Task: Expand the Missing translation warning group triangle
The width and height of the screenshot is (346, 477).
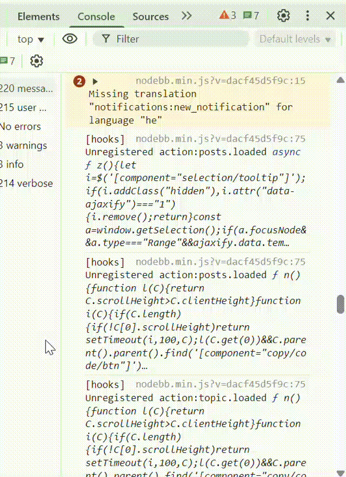Action: click(x=95, y=81)
